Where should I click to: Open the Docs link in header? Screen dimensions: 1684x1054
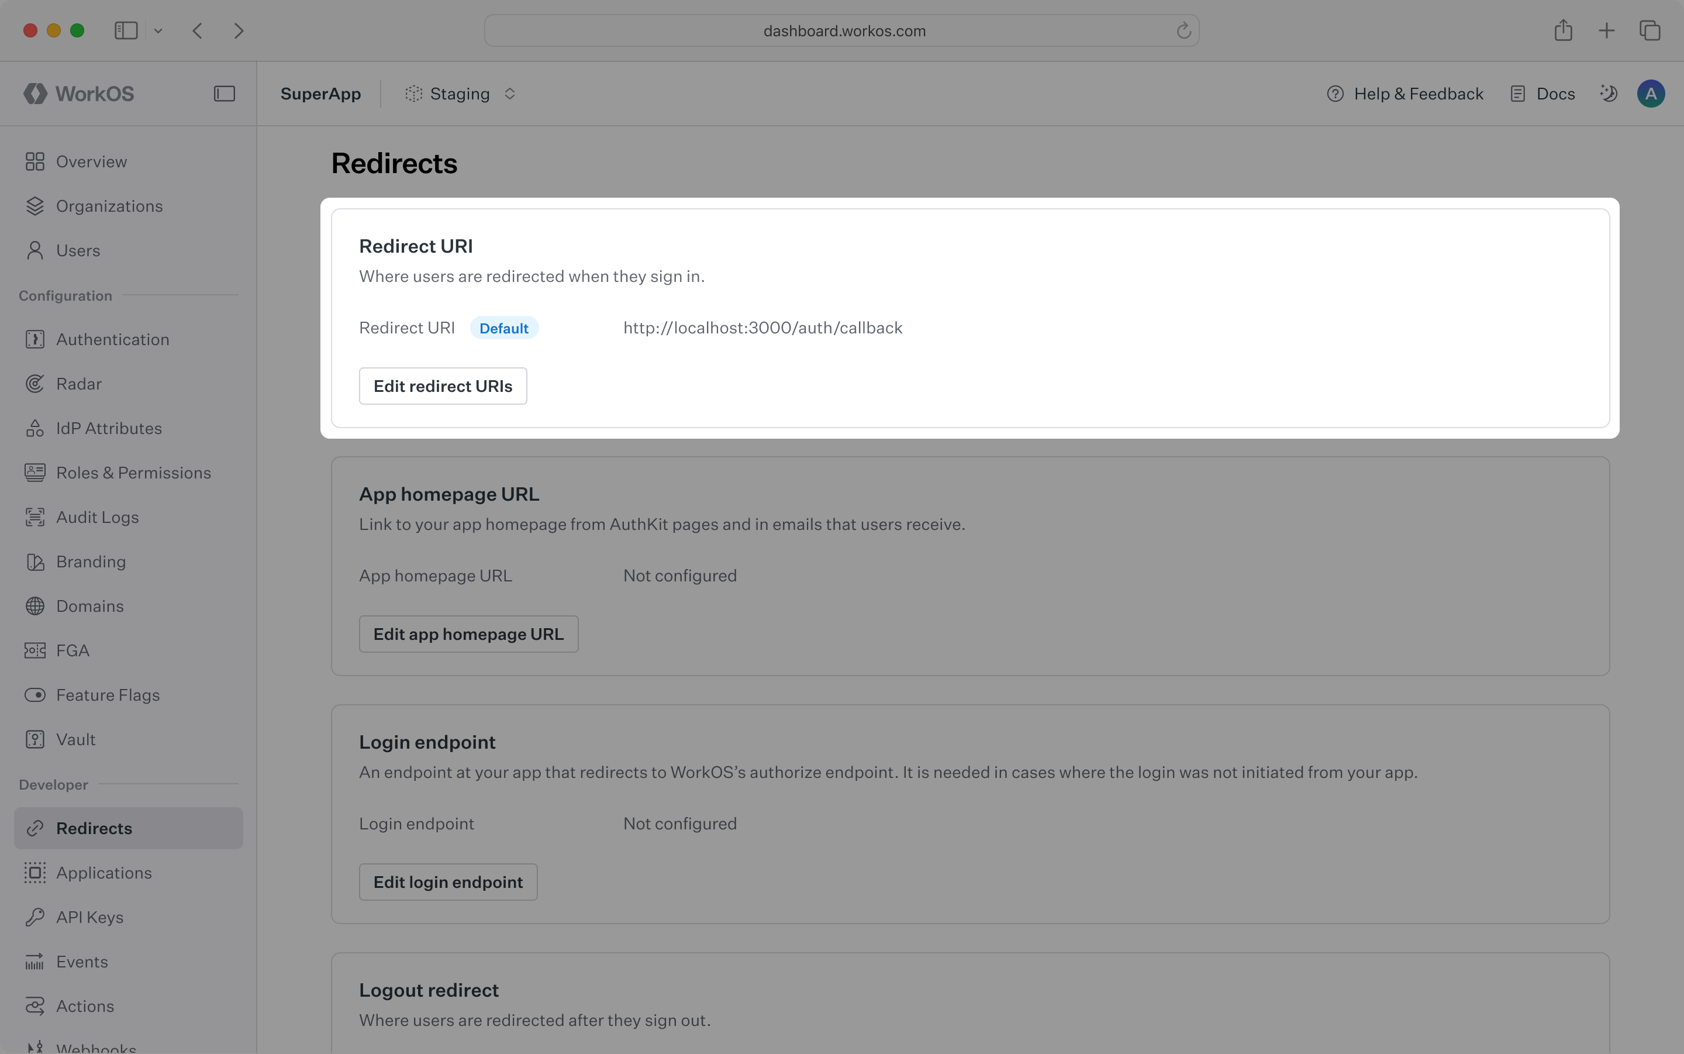point(1542,94)
